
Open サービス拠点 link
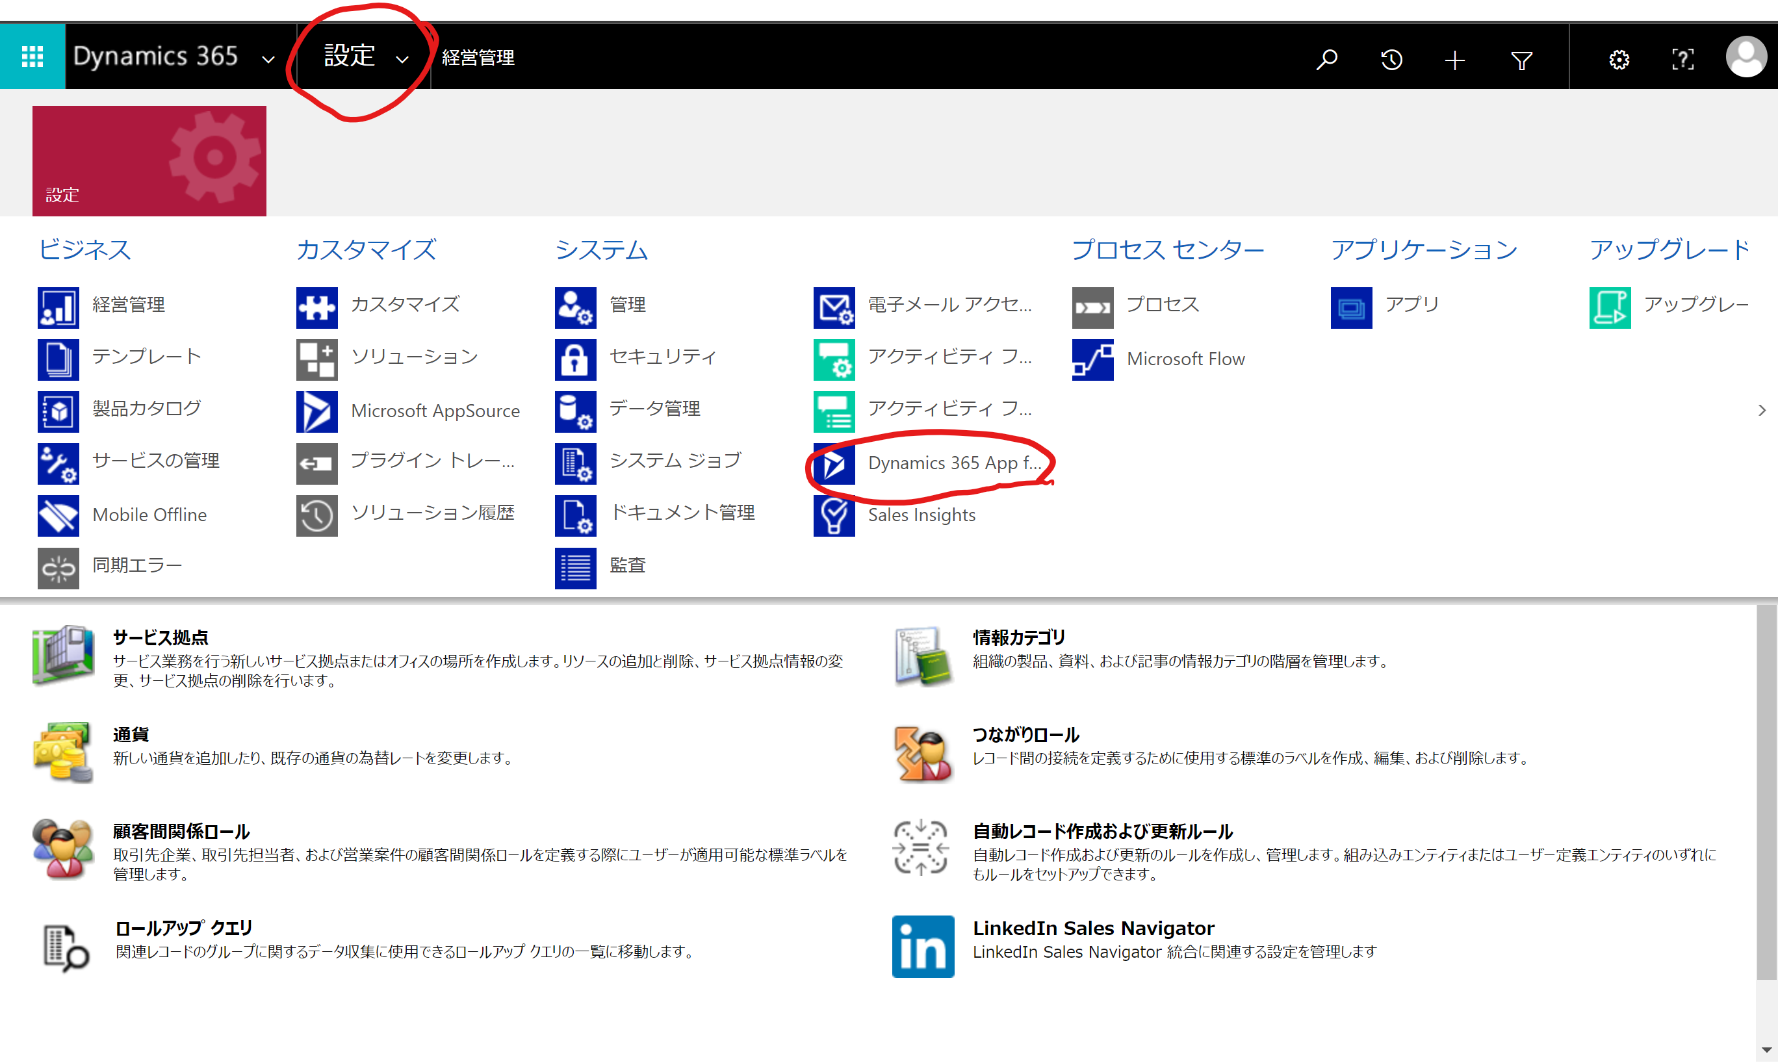(x=161, y=637)
